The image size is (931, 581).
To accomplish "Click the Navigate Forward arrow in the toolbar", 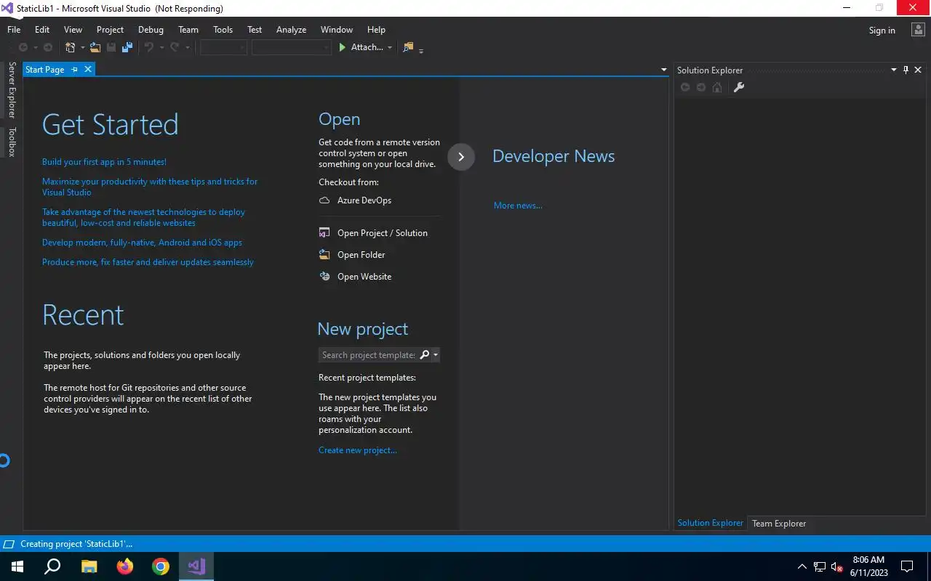I will tap(48, 47).
